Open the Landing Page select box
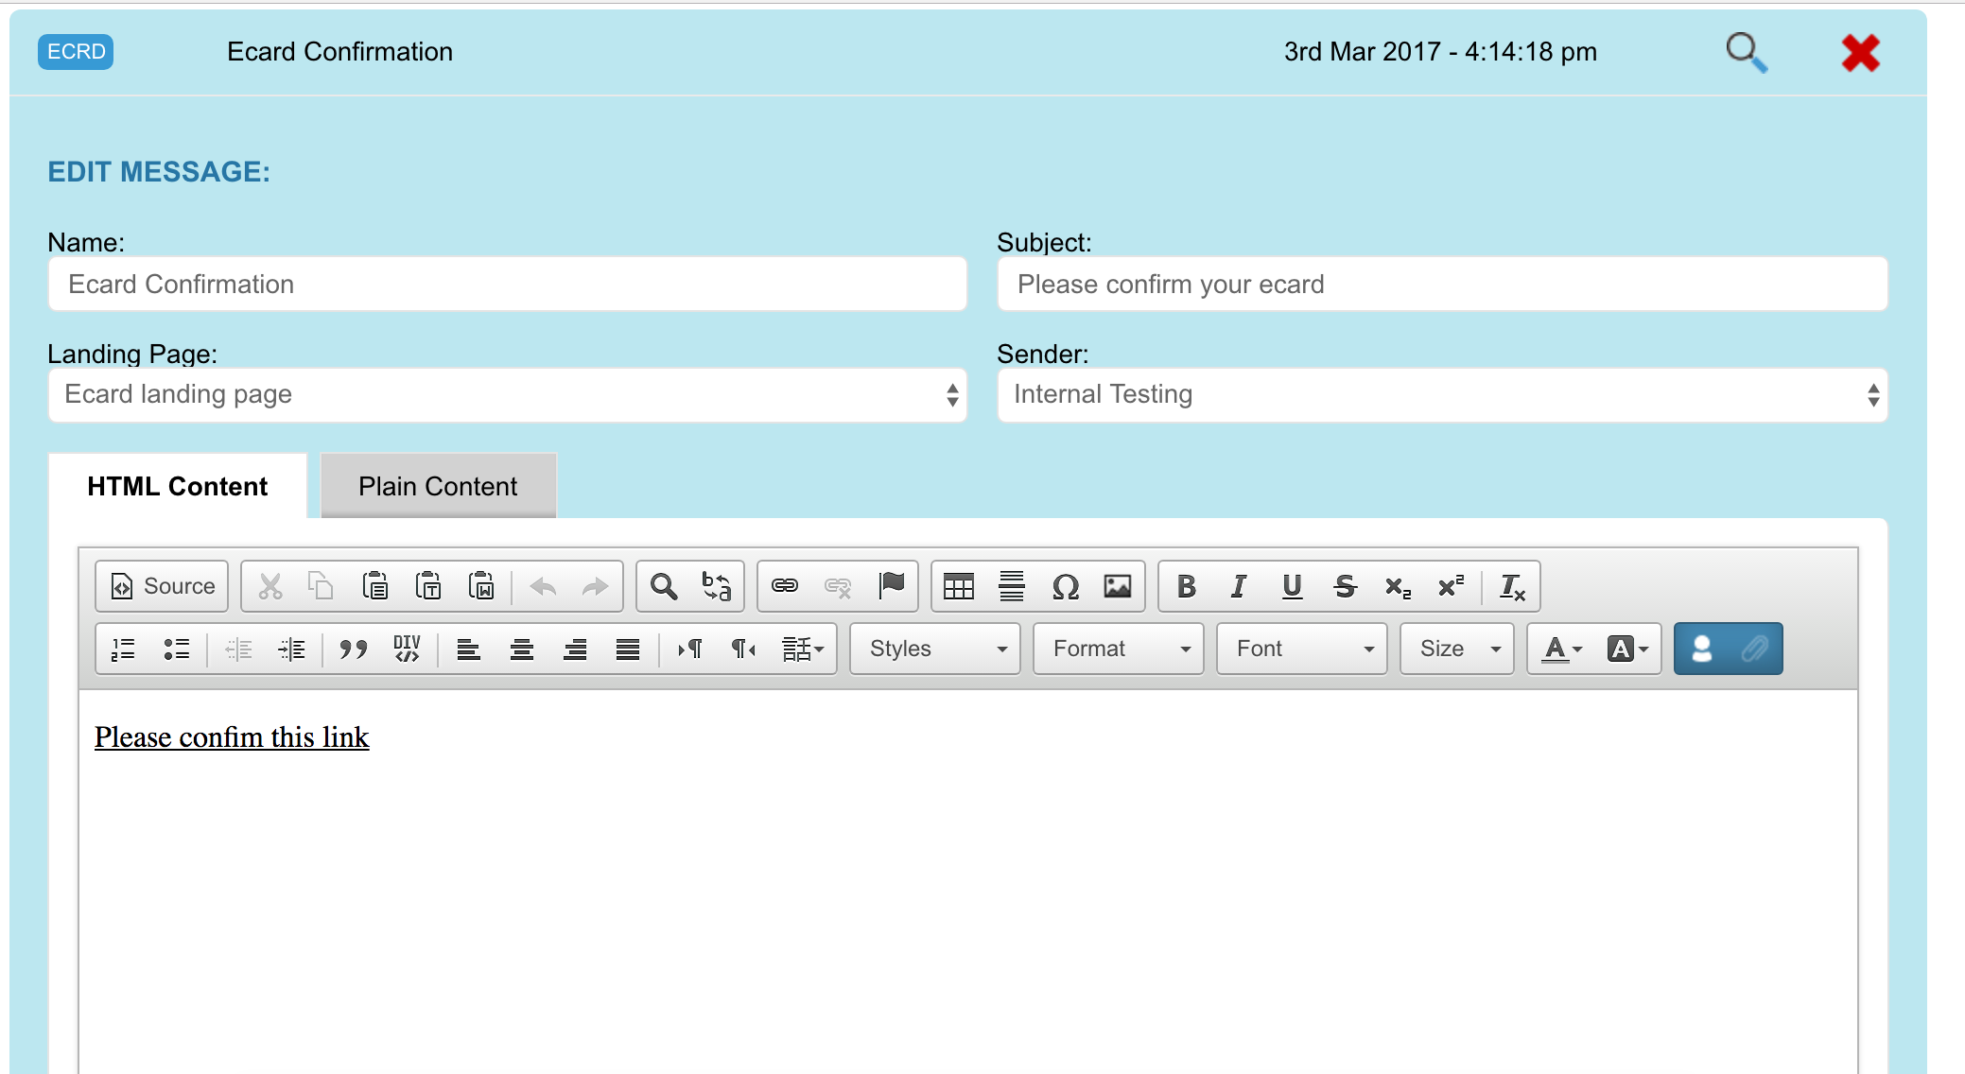The width and height of the screenshot is (1965, 1074). (507, 395)
